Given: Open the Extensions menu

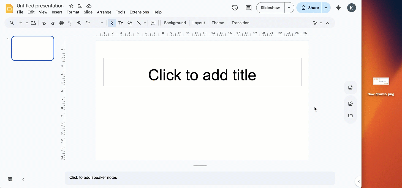Looking at the screenshot, I should [139, 12].
